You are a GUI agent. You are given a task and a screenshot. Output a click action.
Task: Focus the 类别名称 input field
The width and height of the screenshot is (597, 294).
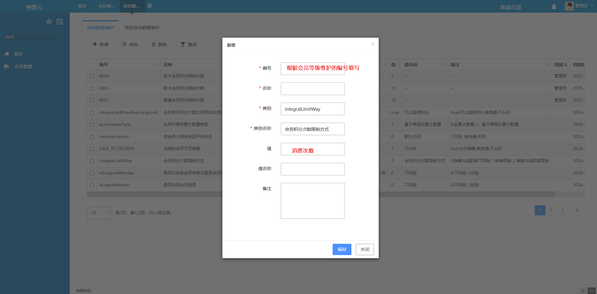click(x=313, y=129)
